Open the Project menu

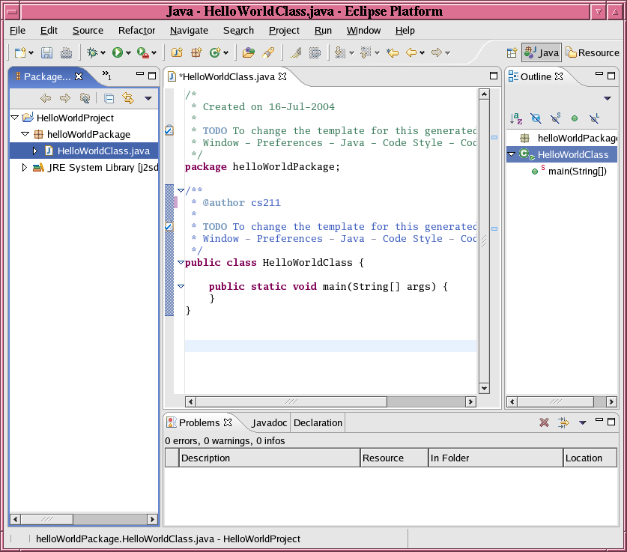point(284,31)
